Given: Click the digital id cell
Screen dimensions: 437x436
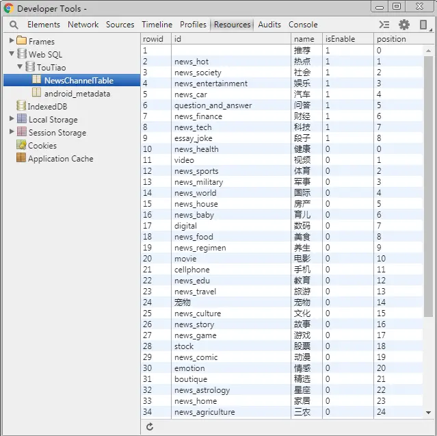Looking at the screenshot, I should pyautogui.click(x=231, y=226).
